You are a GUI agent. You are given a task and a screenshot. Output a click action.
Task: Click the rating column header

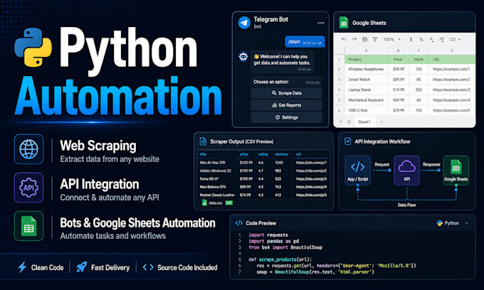(x=263, y=154)
